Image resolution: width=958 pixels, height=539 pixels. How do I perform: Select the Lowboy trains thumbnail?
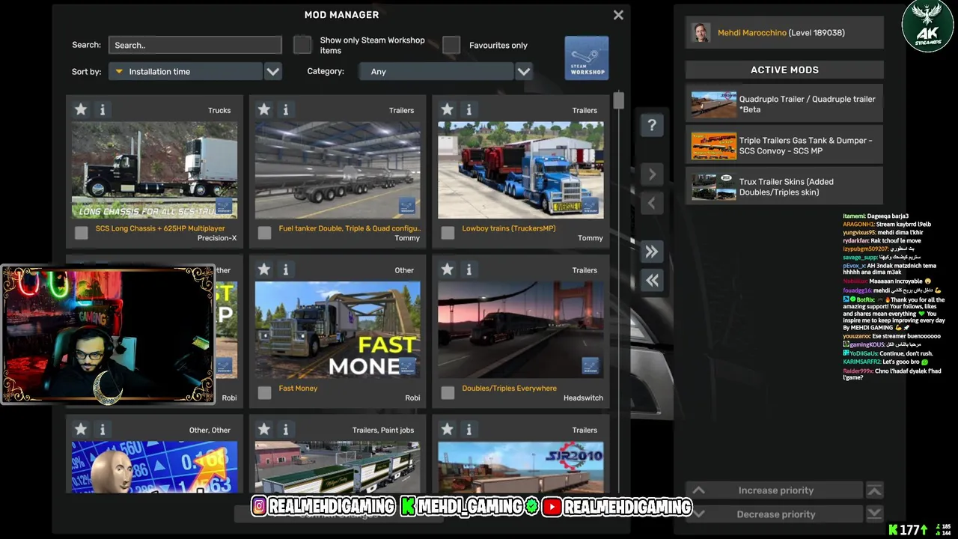pos(521,170)
